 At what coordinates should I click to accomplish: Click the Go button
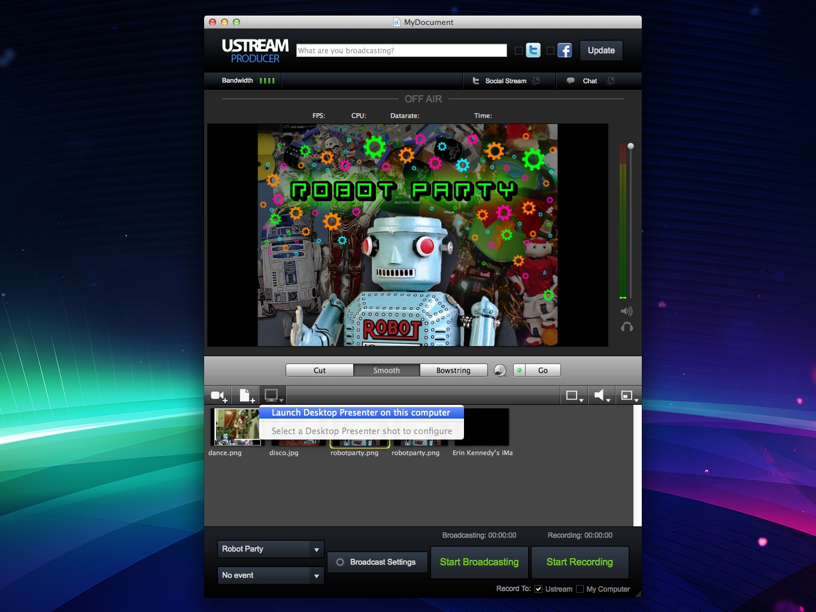pyautogui.click(x=543, y=371)
